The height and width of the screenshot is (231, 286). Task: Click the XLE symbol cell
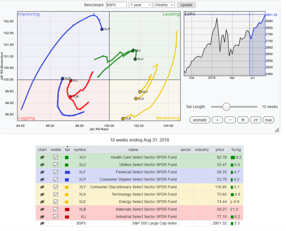tap(80, 202)
